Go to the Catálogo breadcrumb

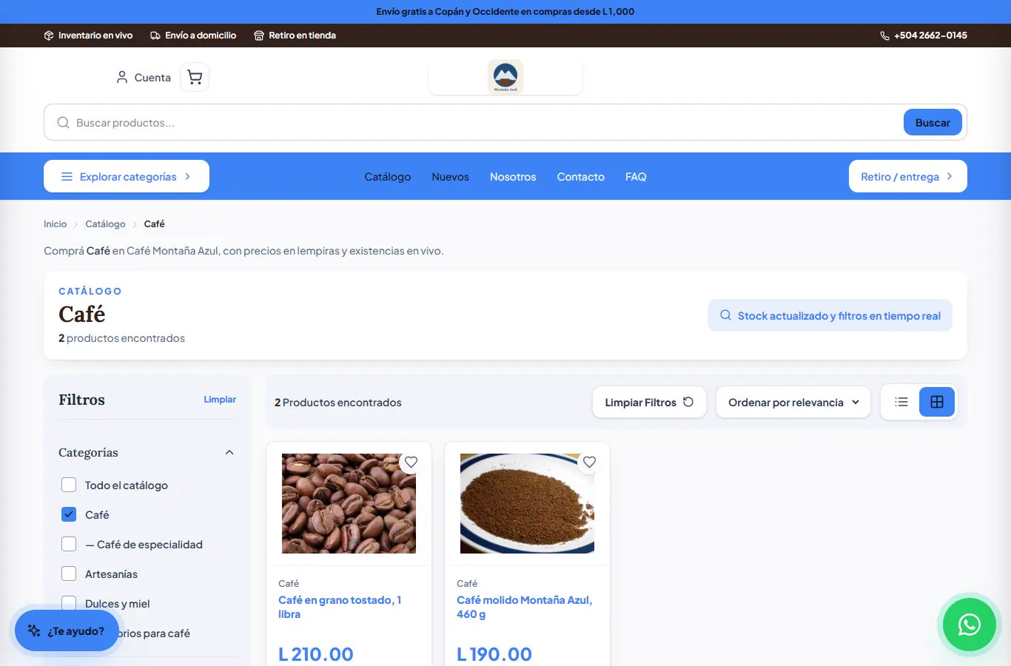(x=105, y=224)
